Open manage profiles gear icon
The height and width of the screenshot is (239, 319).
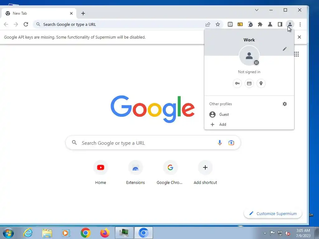(285, 104)
